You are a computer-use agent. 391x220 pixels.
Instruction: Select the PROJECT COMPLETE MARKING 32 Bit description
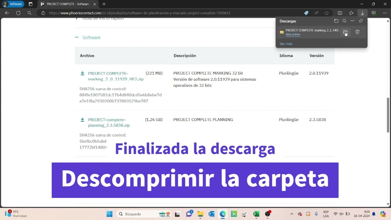point(208,73)
